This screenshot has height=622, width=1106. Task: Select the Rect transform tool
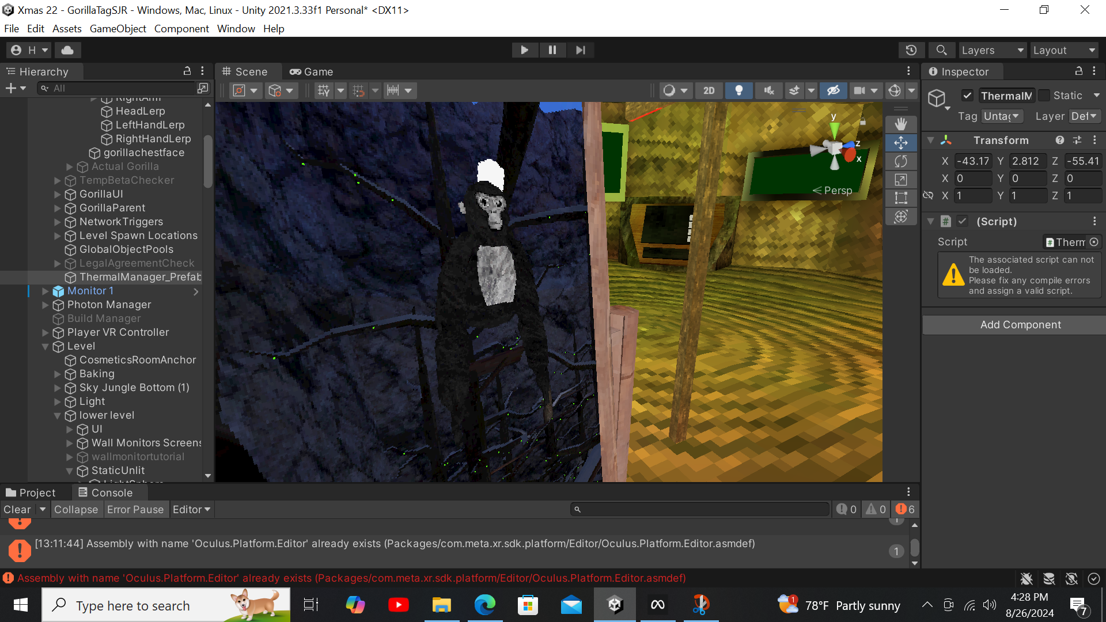(901, 198)
